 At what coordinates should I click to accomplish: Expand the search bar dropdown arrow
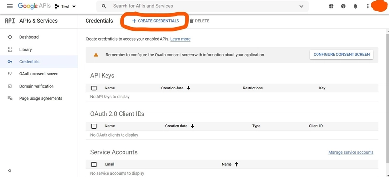point(301,6)
